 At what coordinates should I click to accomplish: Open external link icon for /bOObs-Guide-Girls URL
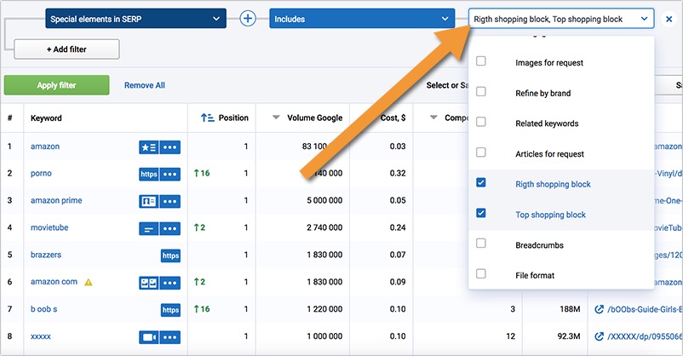coord(599,309)
